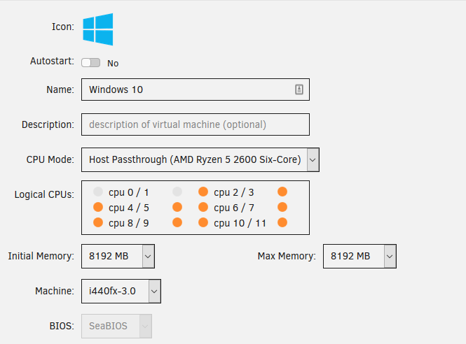Open the Machine type dropdown
This screenshot has height=344, width=466.
point(121,291)
